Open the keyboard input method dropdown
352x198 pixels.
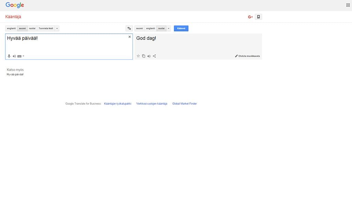[x=23, y=56]
